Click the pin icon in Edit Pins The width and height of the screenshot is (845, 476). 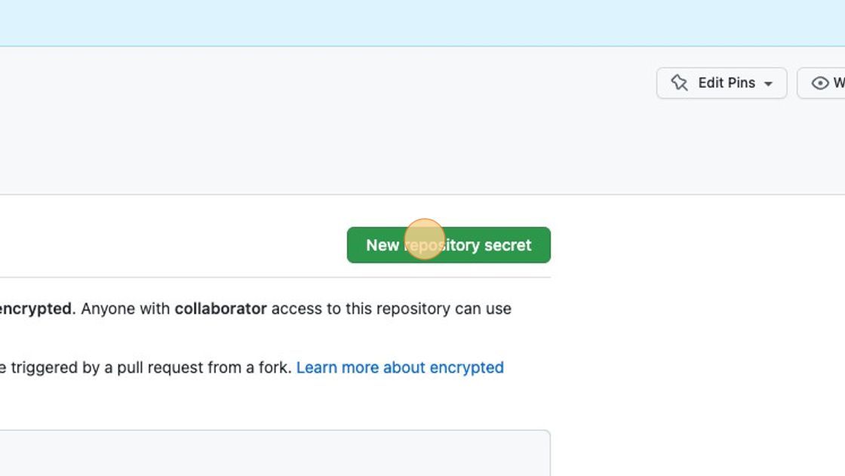click(x=679, y=83)
